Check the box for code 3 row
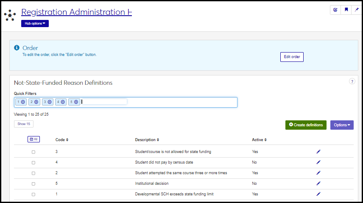 [x=34, y=152]
